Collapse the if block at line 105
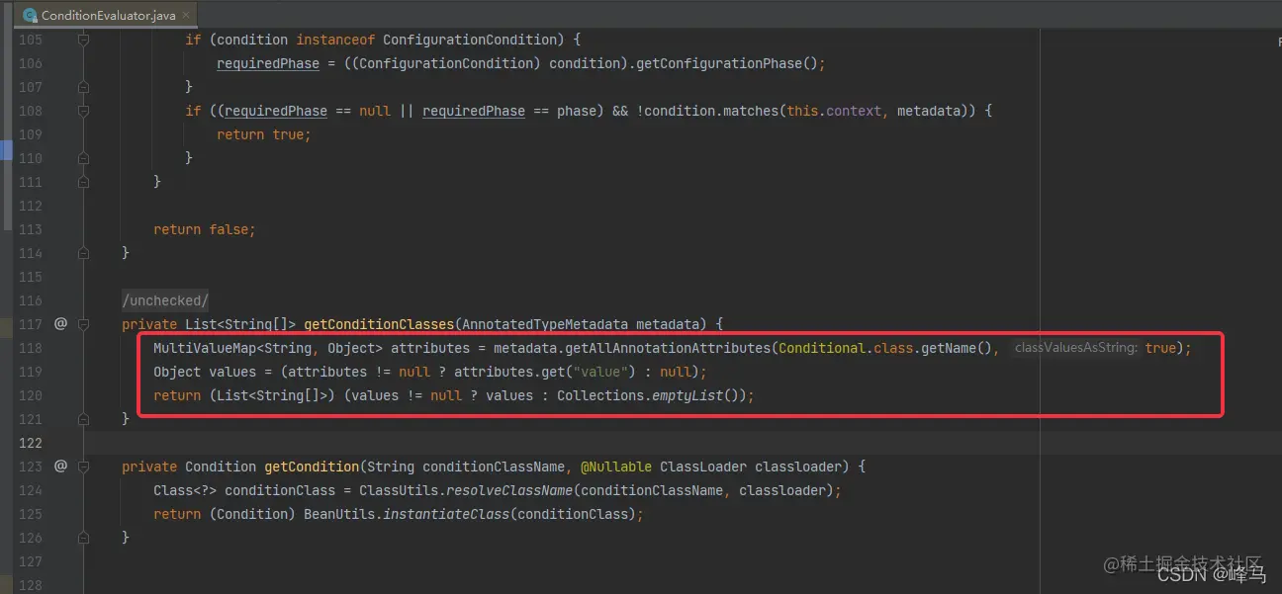This screenshot has height=594, width=1282. [84, 40]
